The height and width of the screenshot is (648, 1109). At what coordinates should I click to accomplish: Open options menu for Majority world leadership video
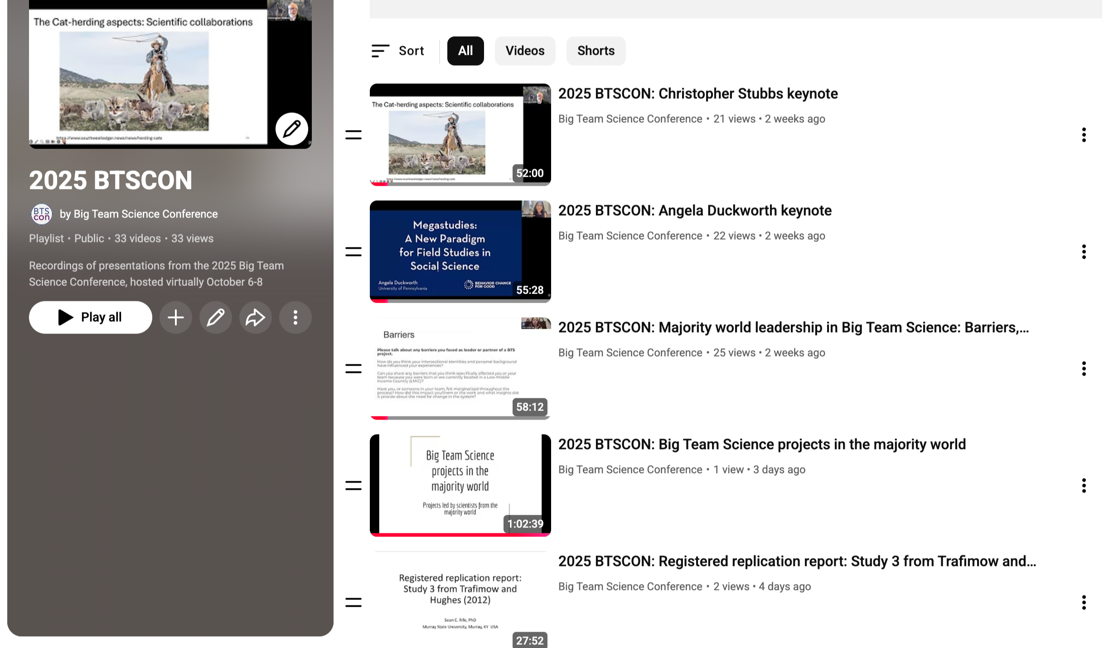coord(1084,368)
